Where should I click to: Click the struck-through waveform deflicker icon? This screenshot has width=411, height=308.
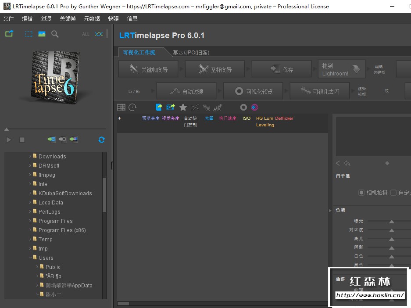(x=207, y=107)
